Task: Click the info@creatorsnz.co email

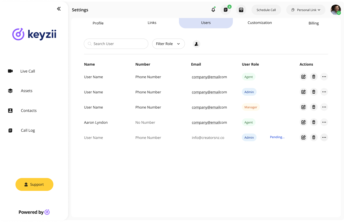Action: click(208, 138)
